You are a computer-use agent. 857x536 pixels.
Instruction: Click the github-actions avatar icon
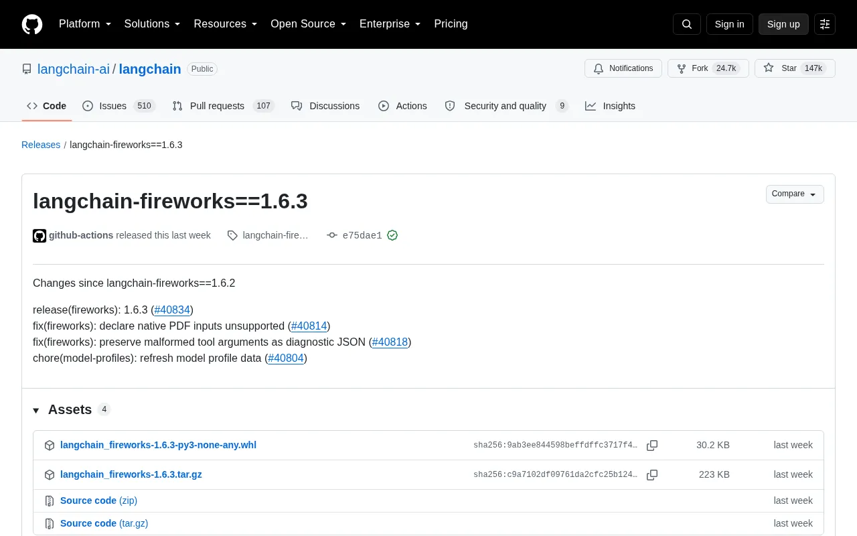(40, 235)
